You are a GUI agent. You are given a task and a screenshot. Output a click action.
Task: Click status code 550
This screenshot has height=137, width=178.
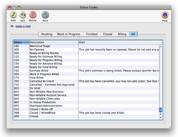tap(16, 70)
